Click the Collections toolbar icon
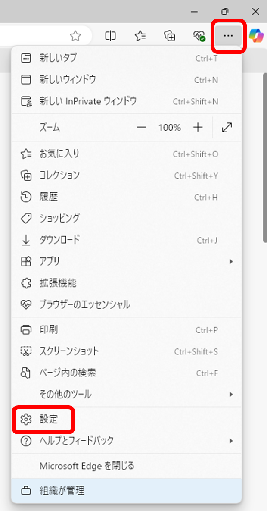 click(170, 36)
